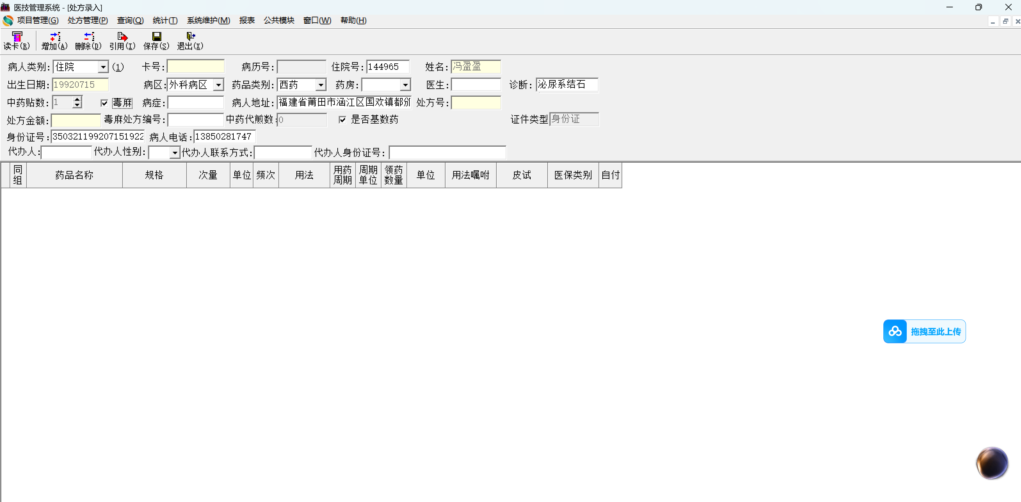This screenshot has height=502, width=1021.
Task: Expand the 药房 combo box
Action: pos(405,85)
